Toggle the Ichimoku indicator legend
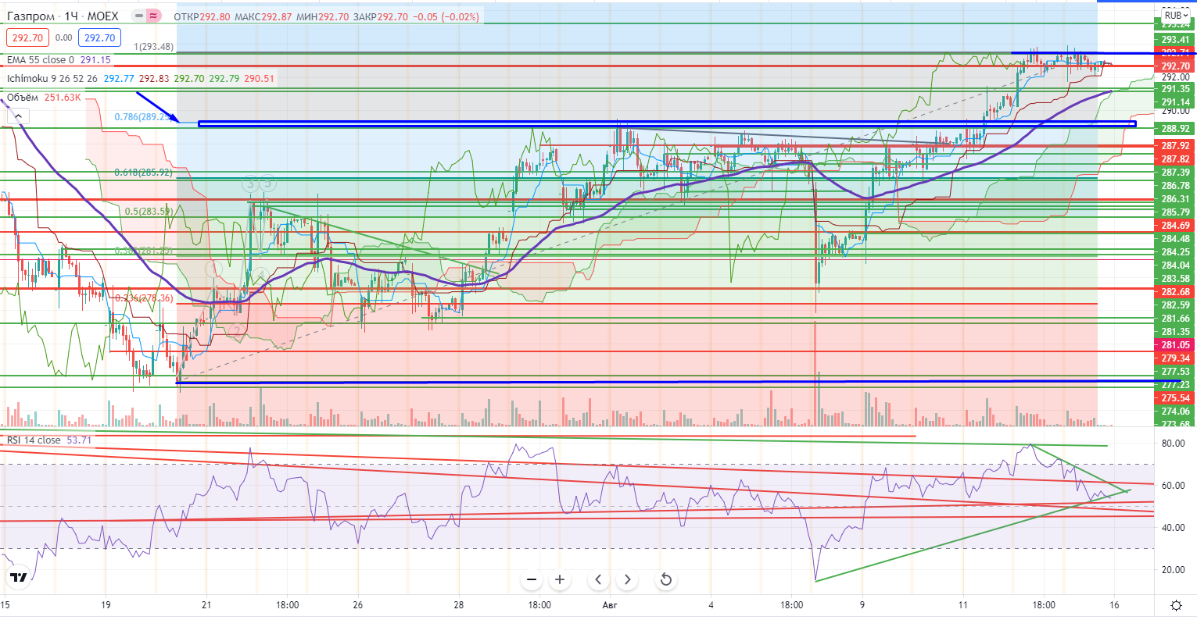The height and width of the screenshot is (620, 1197). (53, 79)
